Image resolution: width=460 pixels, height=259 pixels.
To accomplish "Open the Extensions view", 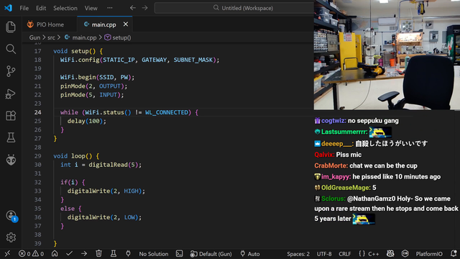I will click(x=11, y=115).
